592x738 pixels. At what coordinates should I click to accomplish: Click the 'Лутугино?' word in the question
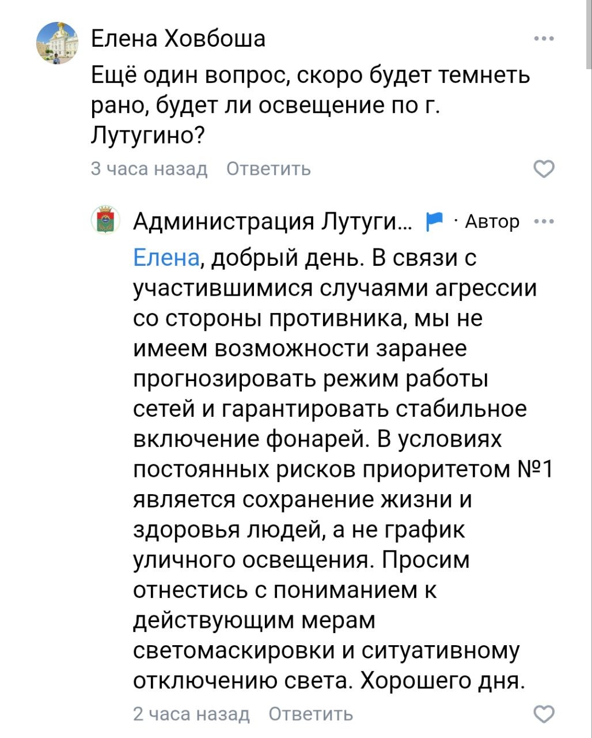[148, 136]
